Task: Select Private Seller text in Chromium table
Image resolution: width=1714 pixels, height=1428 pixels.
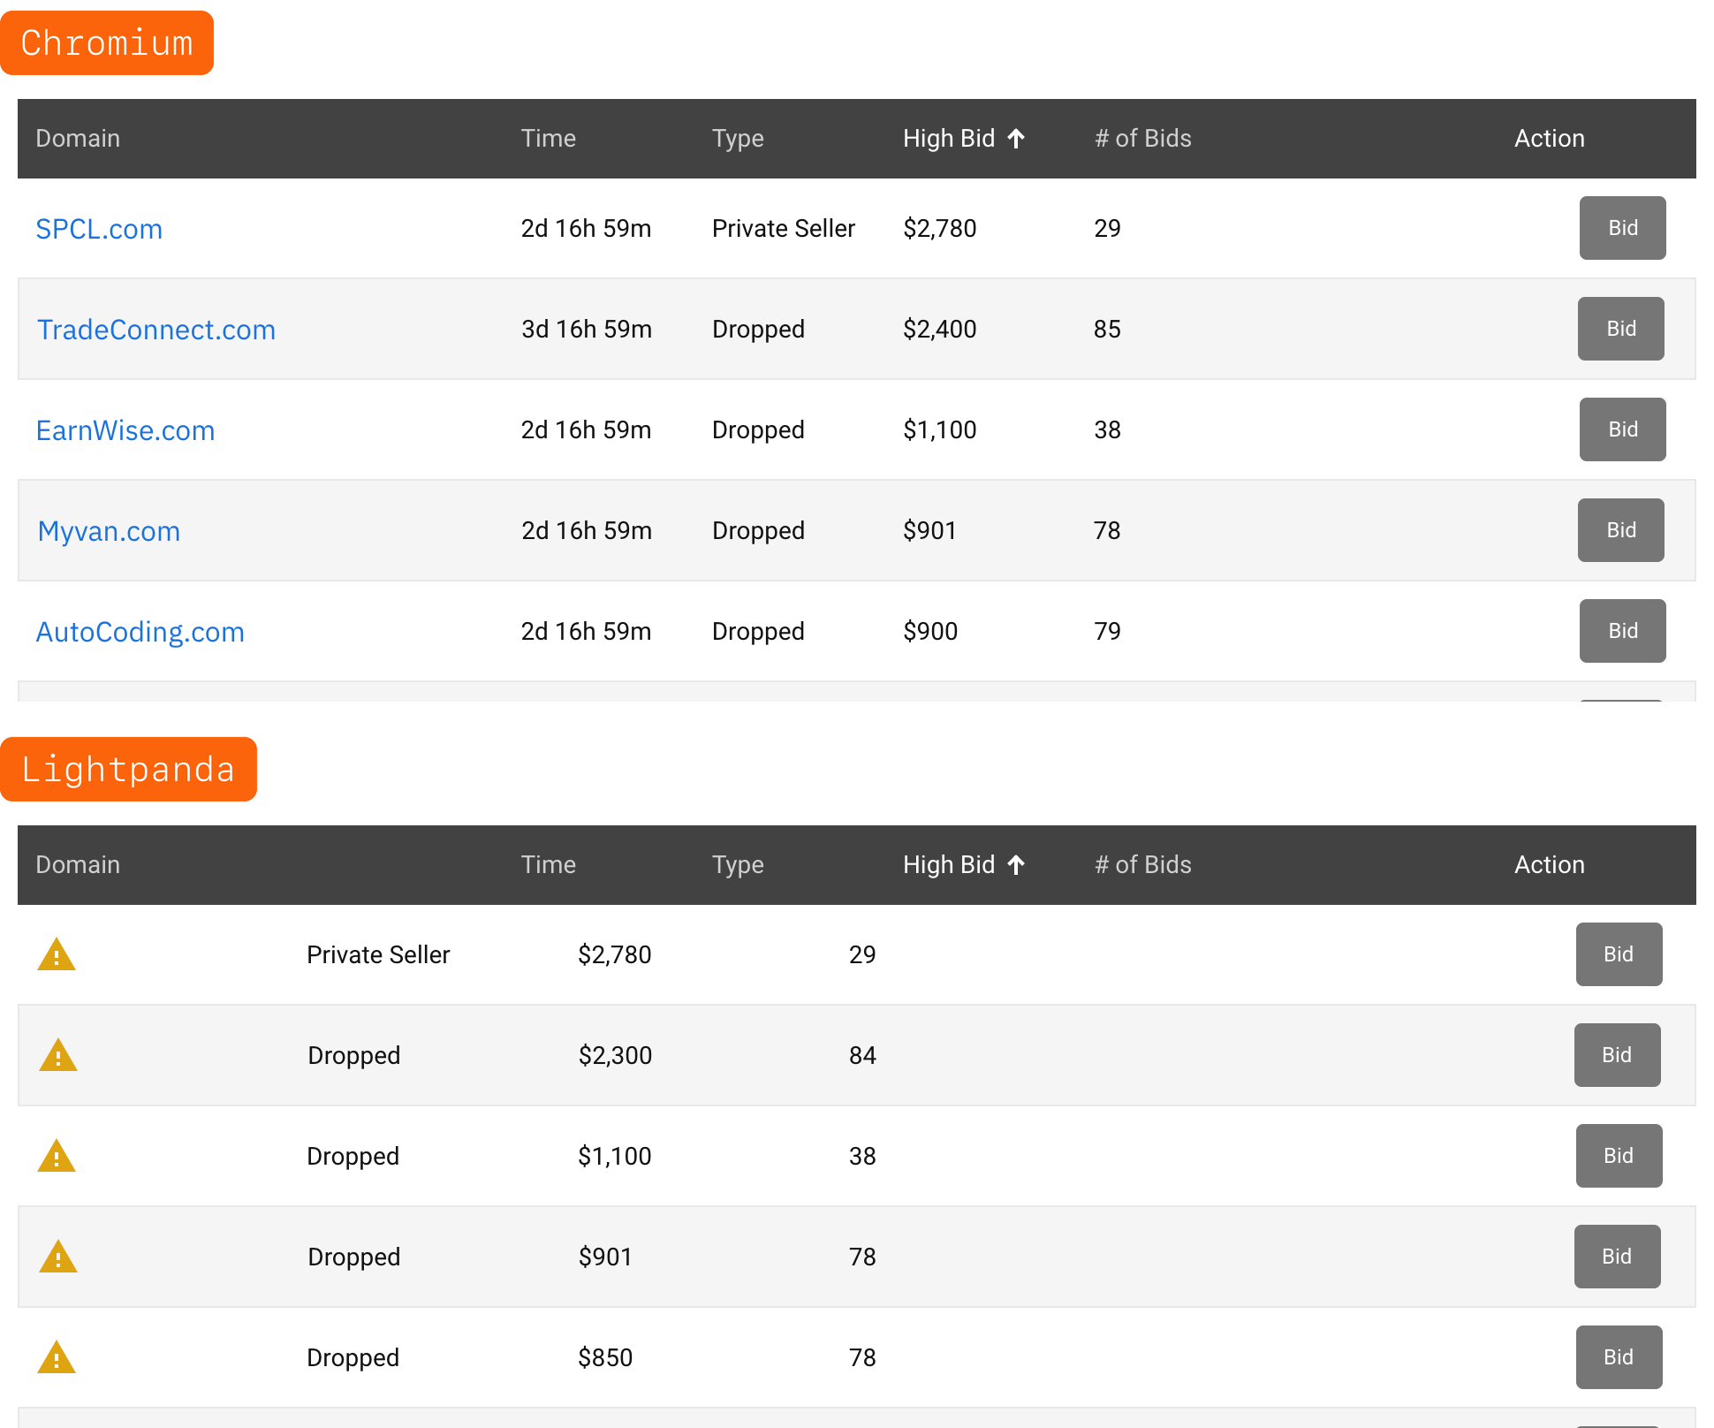Action: 784,228
